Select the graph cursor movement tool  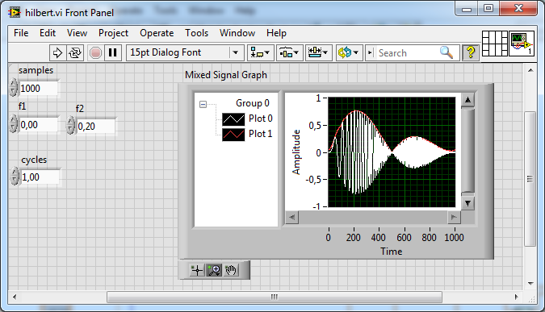point(197,270)
